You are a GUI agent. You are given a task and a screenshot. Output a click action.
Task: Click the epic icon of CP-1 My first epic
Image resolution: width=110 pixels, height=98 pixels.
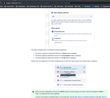click(x=58, y=67)
